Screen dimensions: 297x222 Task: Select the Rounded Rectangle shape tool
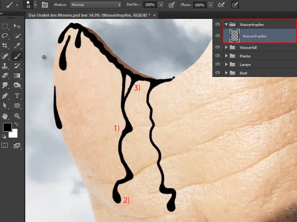[17, 105]
